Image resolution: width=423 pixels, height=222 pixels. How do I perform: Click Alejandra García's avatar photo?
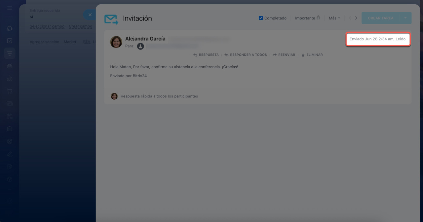pos(116,42)
